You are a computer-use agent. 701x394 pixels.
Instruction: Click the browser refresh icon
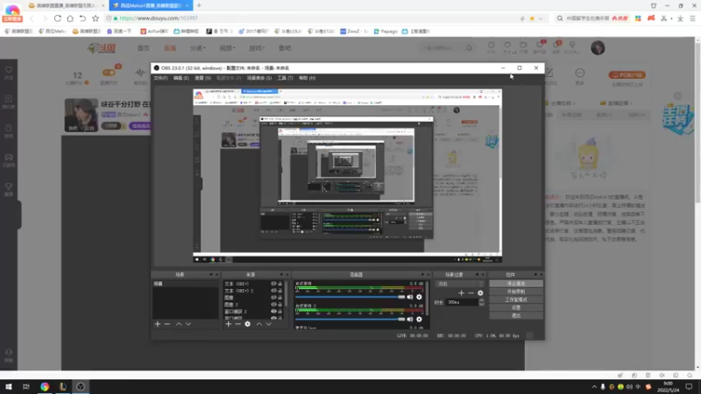tap(58, 18)
